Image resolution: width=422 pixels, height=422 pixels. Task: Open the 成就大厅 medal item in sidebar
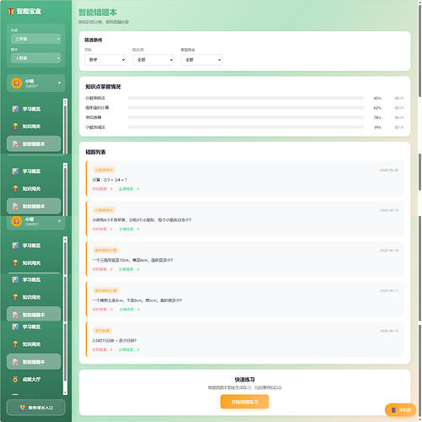point(34,379)
